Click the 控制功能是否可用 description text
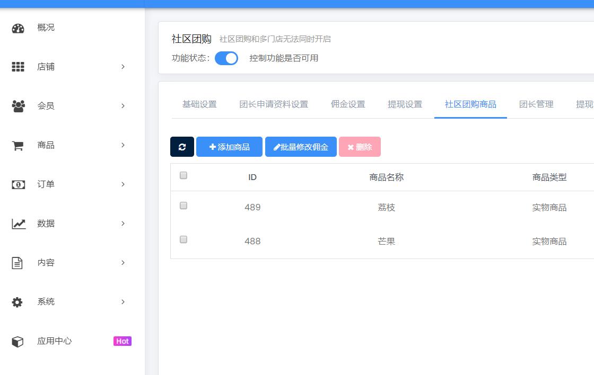The image size is (594, 375). (284, 58)
